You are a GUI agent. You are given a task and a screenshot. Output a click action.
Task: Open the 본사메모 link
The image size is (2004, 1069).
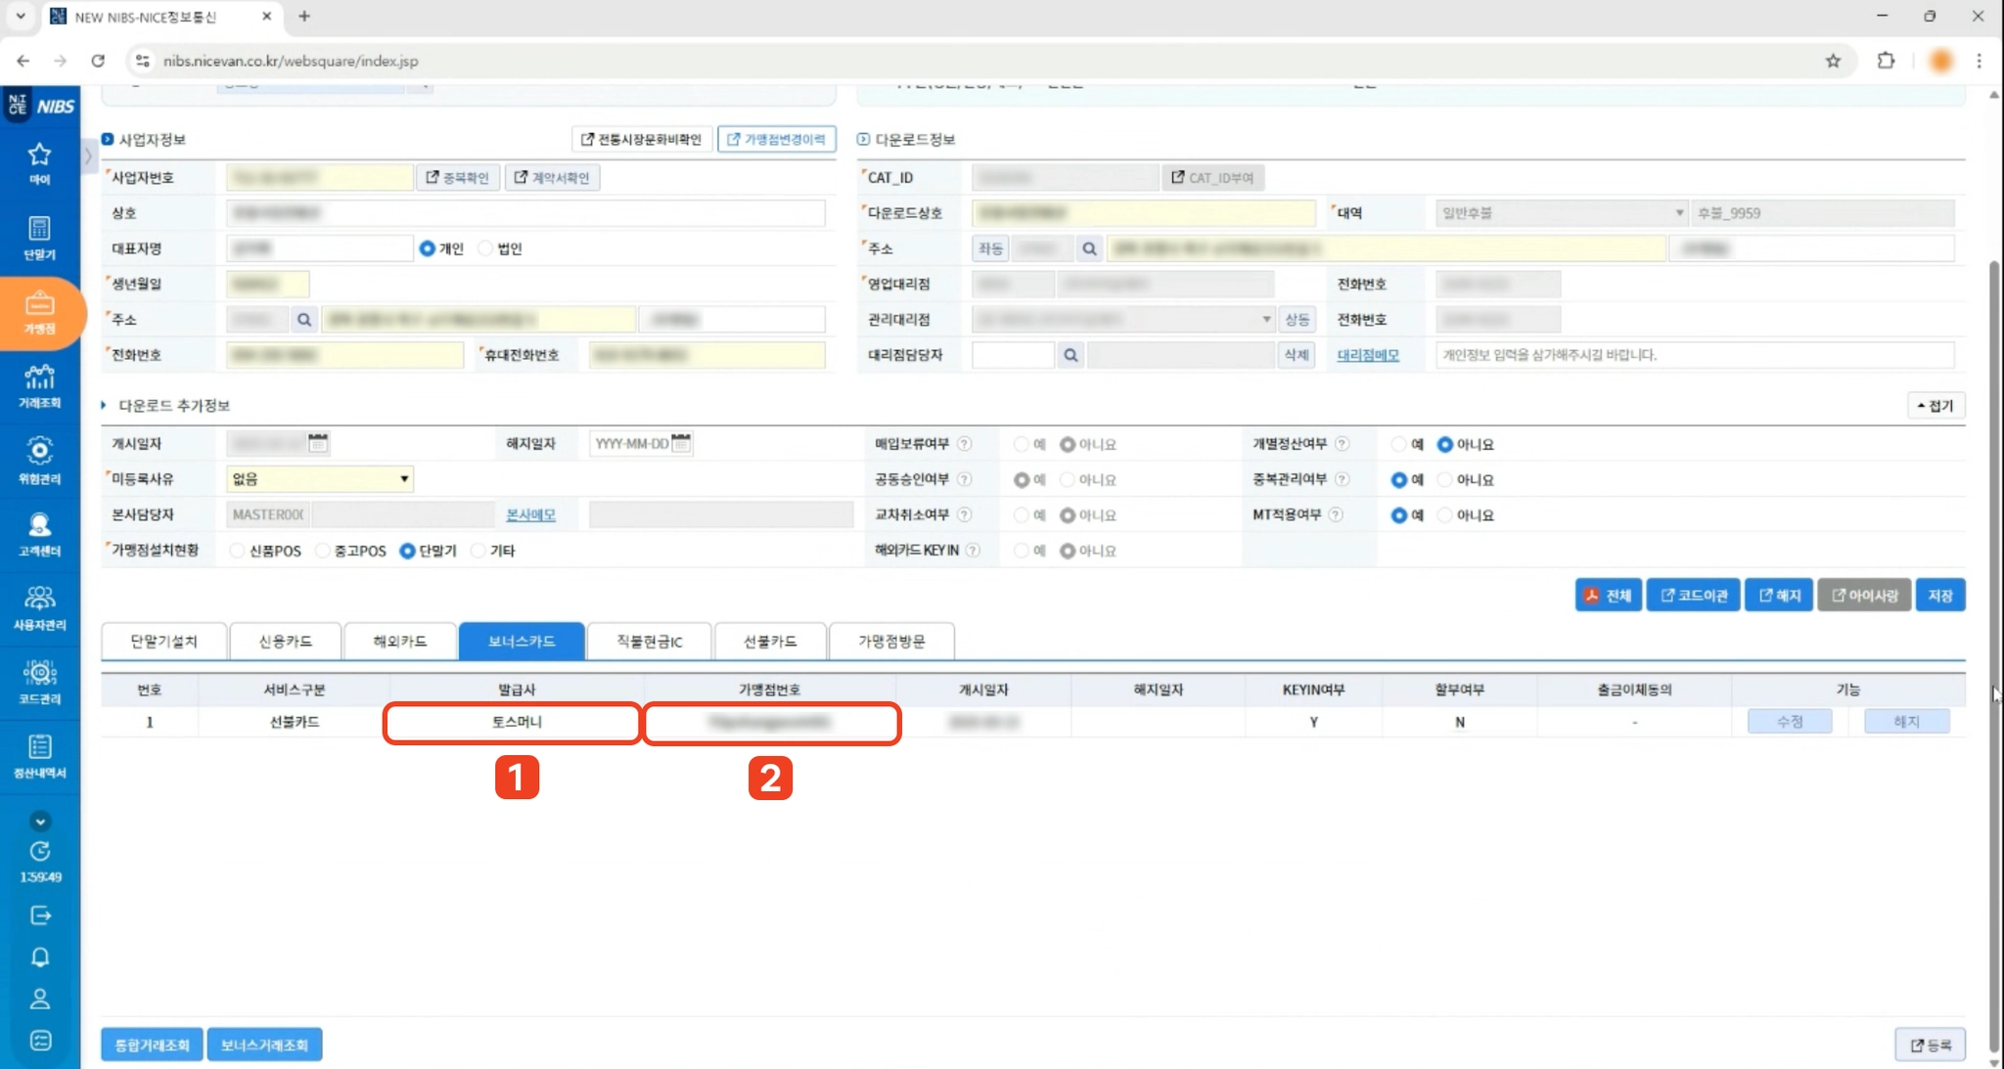coord(530,514)
